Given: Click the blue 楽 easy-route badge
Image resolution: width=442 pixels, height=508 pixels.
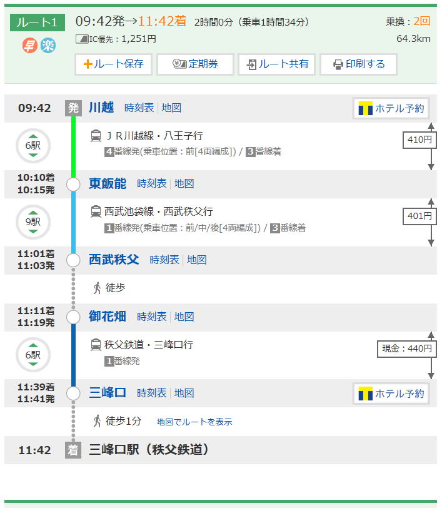Looking at the screenshot, I should coord(48,45).
